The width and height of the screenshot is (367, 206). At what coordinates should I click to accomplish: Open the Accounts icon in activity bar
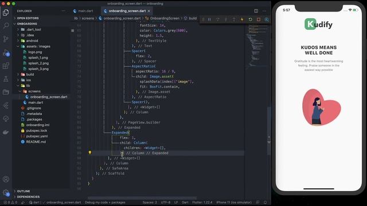(6, 179)
